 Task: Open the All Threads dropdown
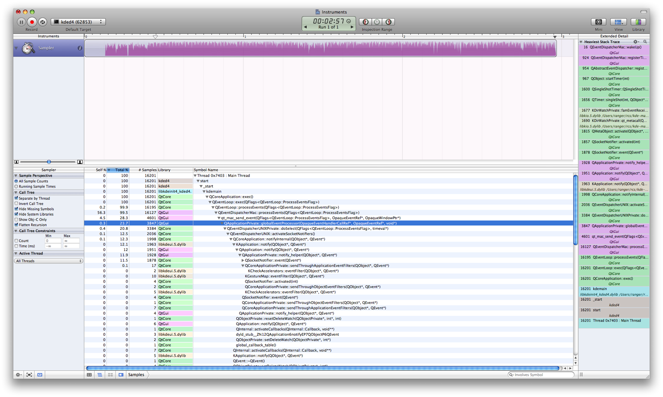point(48,261)
